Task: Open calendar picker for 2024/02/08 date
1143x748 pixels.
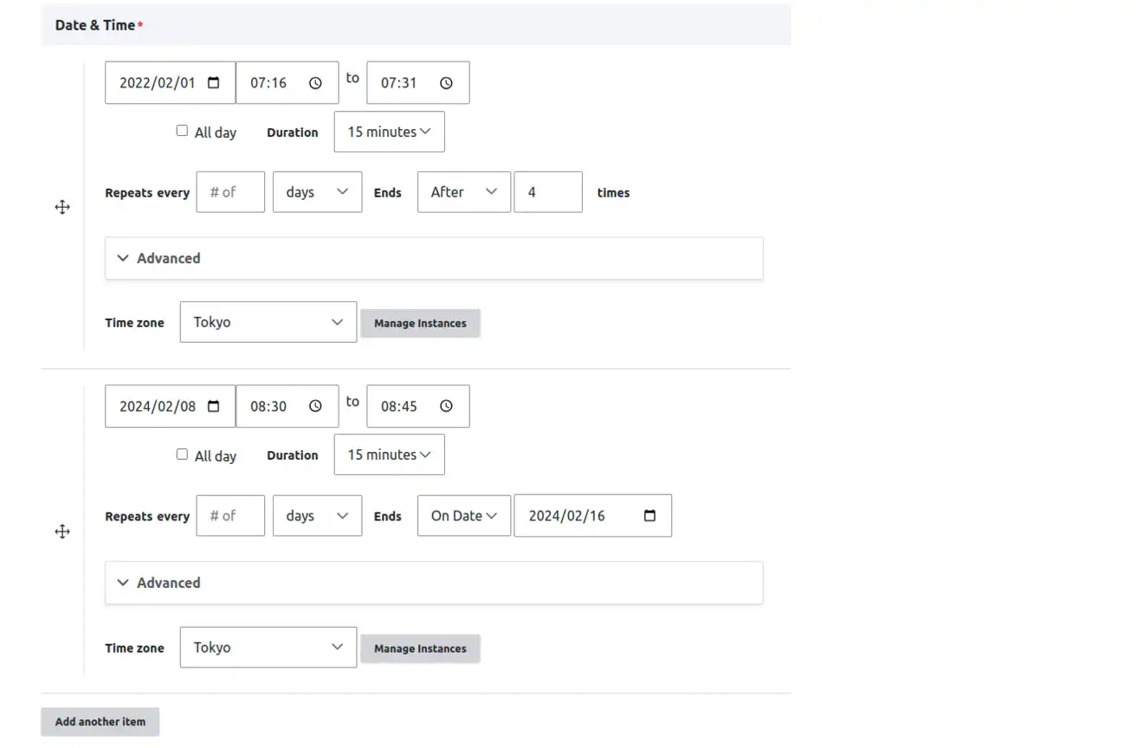Action: pyautogui.click(x=214, y=406)
